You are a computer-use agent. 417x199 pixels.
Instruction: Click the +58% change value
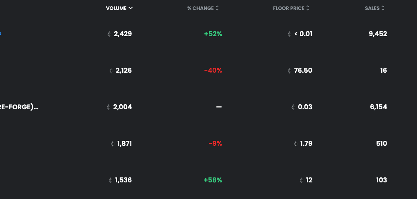213,180
